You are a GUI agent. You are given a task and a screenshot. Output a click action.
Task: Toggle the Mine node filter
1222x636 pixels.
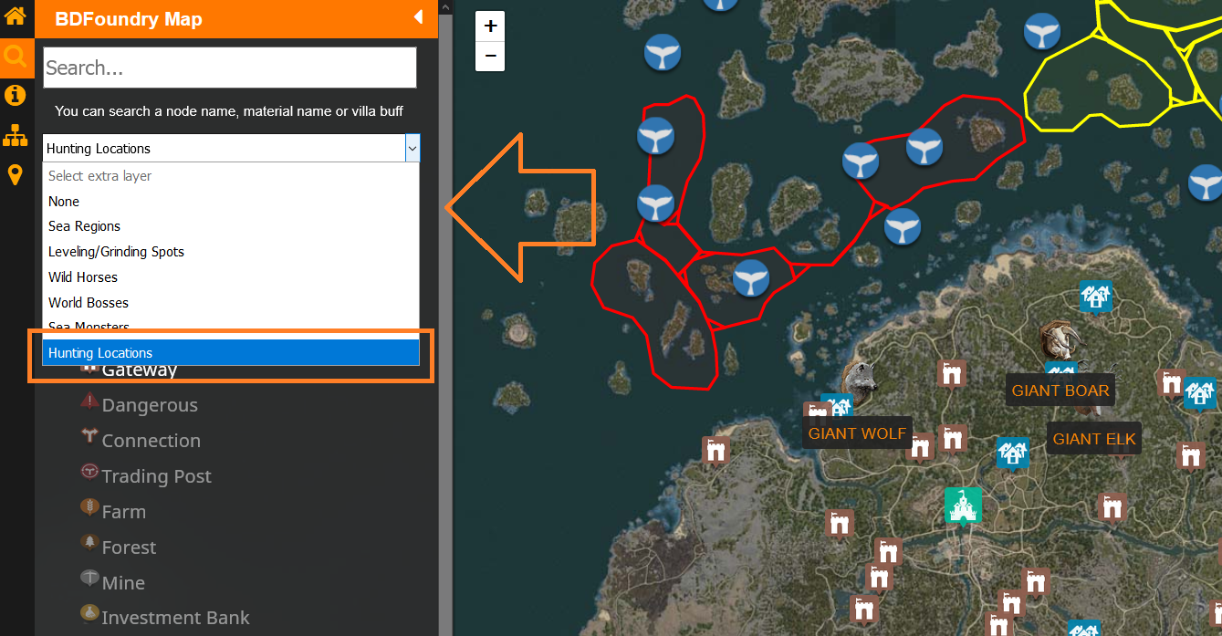[113, 583]
